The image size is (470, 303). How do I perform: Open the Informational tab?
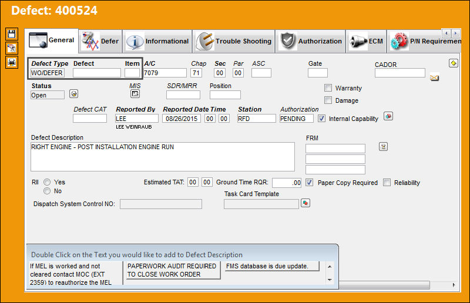157,41
